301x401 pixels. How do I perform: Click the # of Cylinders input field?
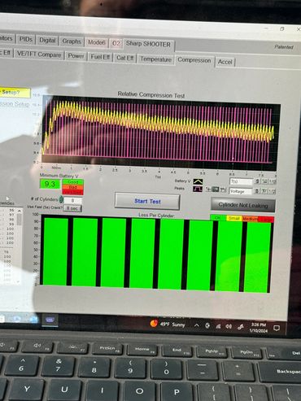(x=72, y=201)
